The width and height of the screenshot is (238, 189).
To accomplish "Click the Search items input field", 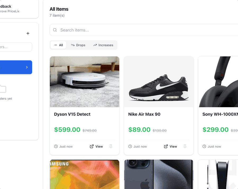I will tap(106, 30).
